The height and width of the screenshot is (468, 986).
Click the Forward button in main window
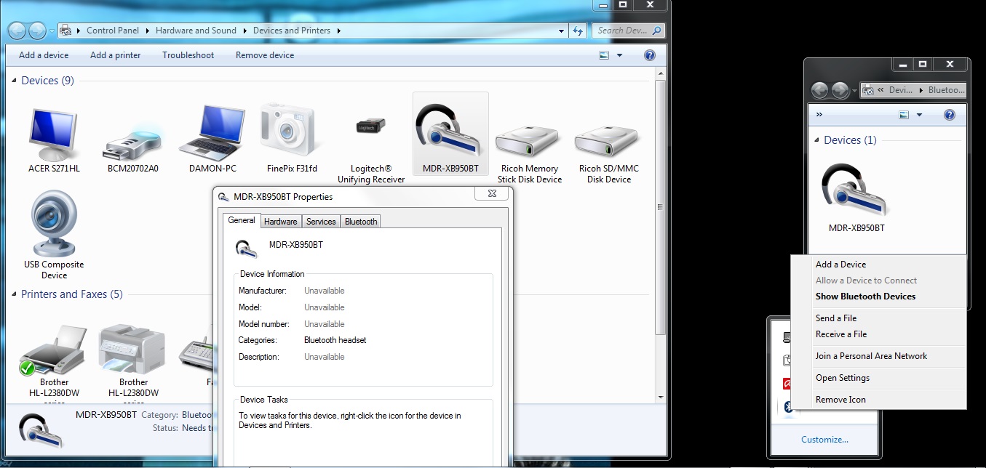(x=38, y=31)
